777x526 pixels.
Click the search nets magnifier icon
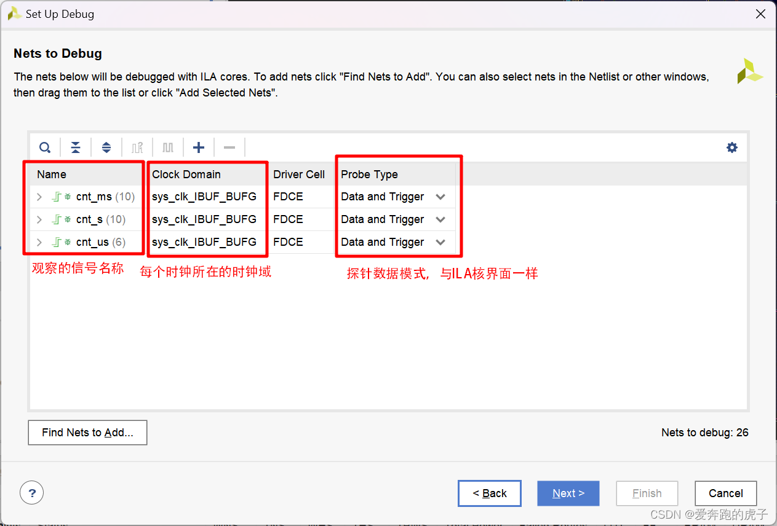click(x=45, y=147)
